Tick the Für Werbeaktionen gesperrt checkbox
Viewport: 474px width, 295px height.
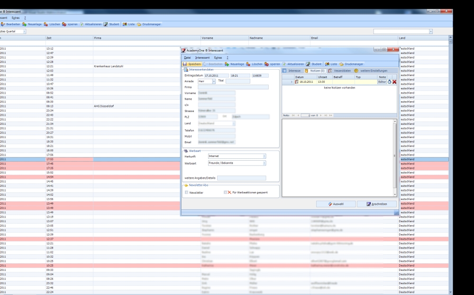226,193
